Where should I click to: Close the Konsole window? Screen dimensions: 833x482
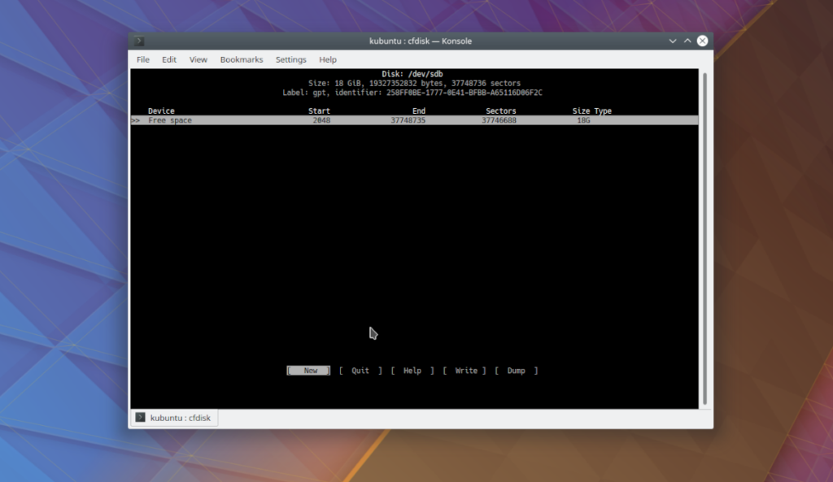coord(702,41)
